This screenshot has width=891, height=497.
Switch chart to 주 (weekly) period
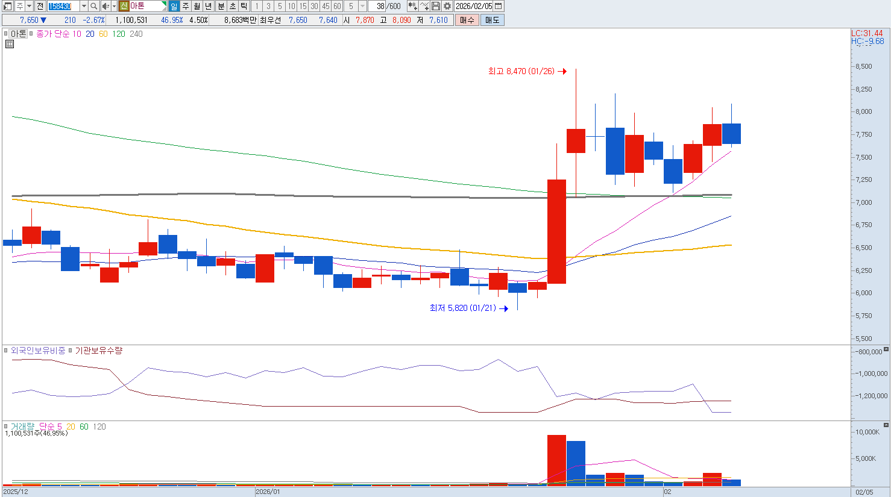point(186,6)
